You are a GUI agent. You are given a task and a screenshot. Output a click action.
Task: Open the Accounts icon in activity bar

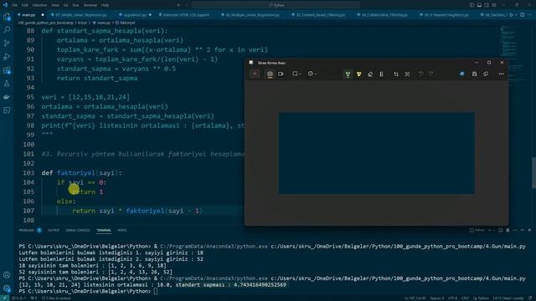[x=7, y=275]
